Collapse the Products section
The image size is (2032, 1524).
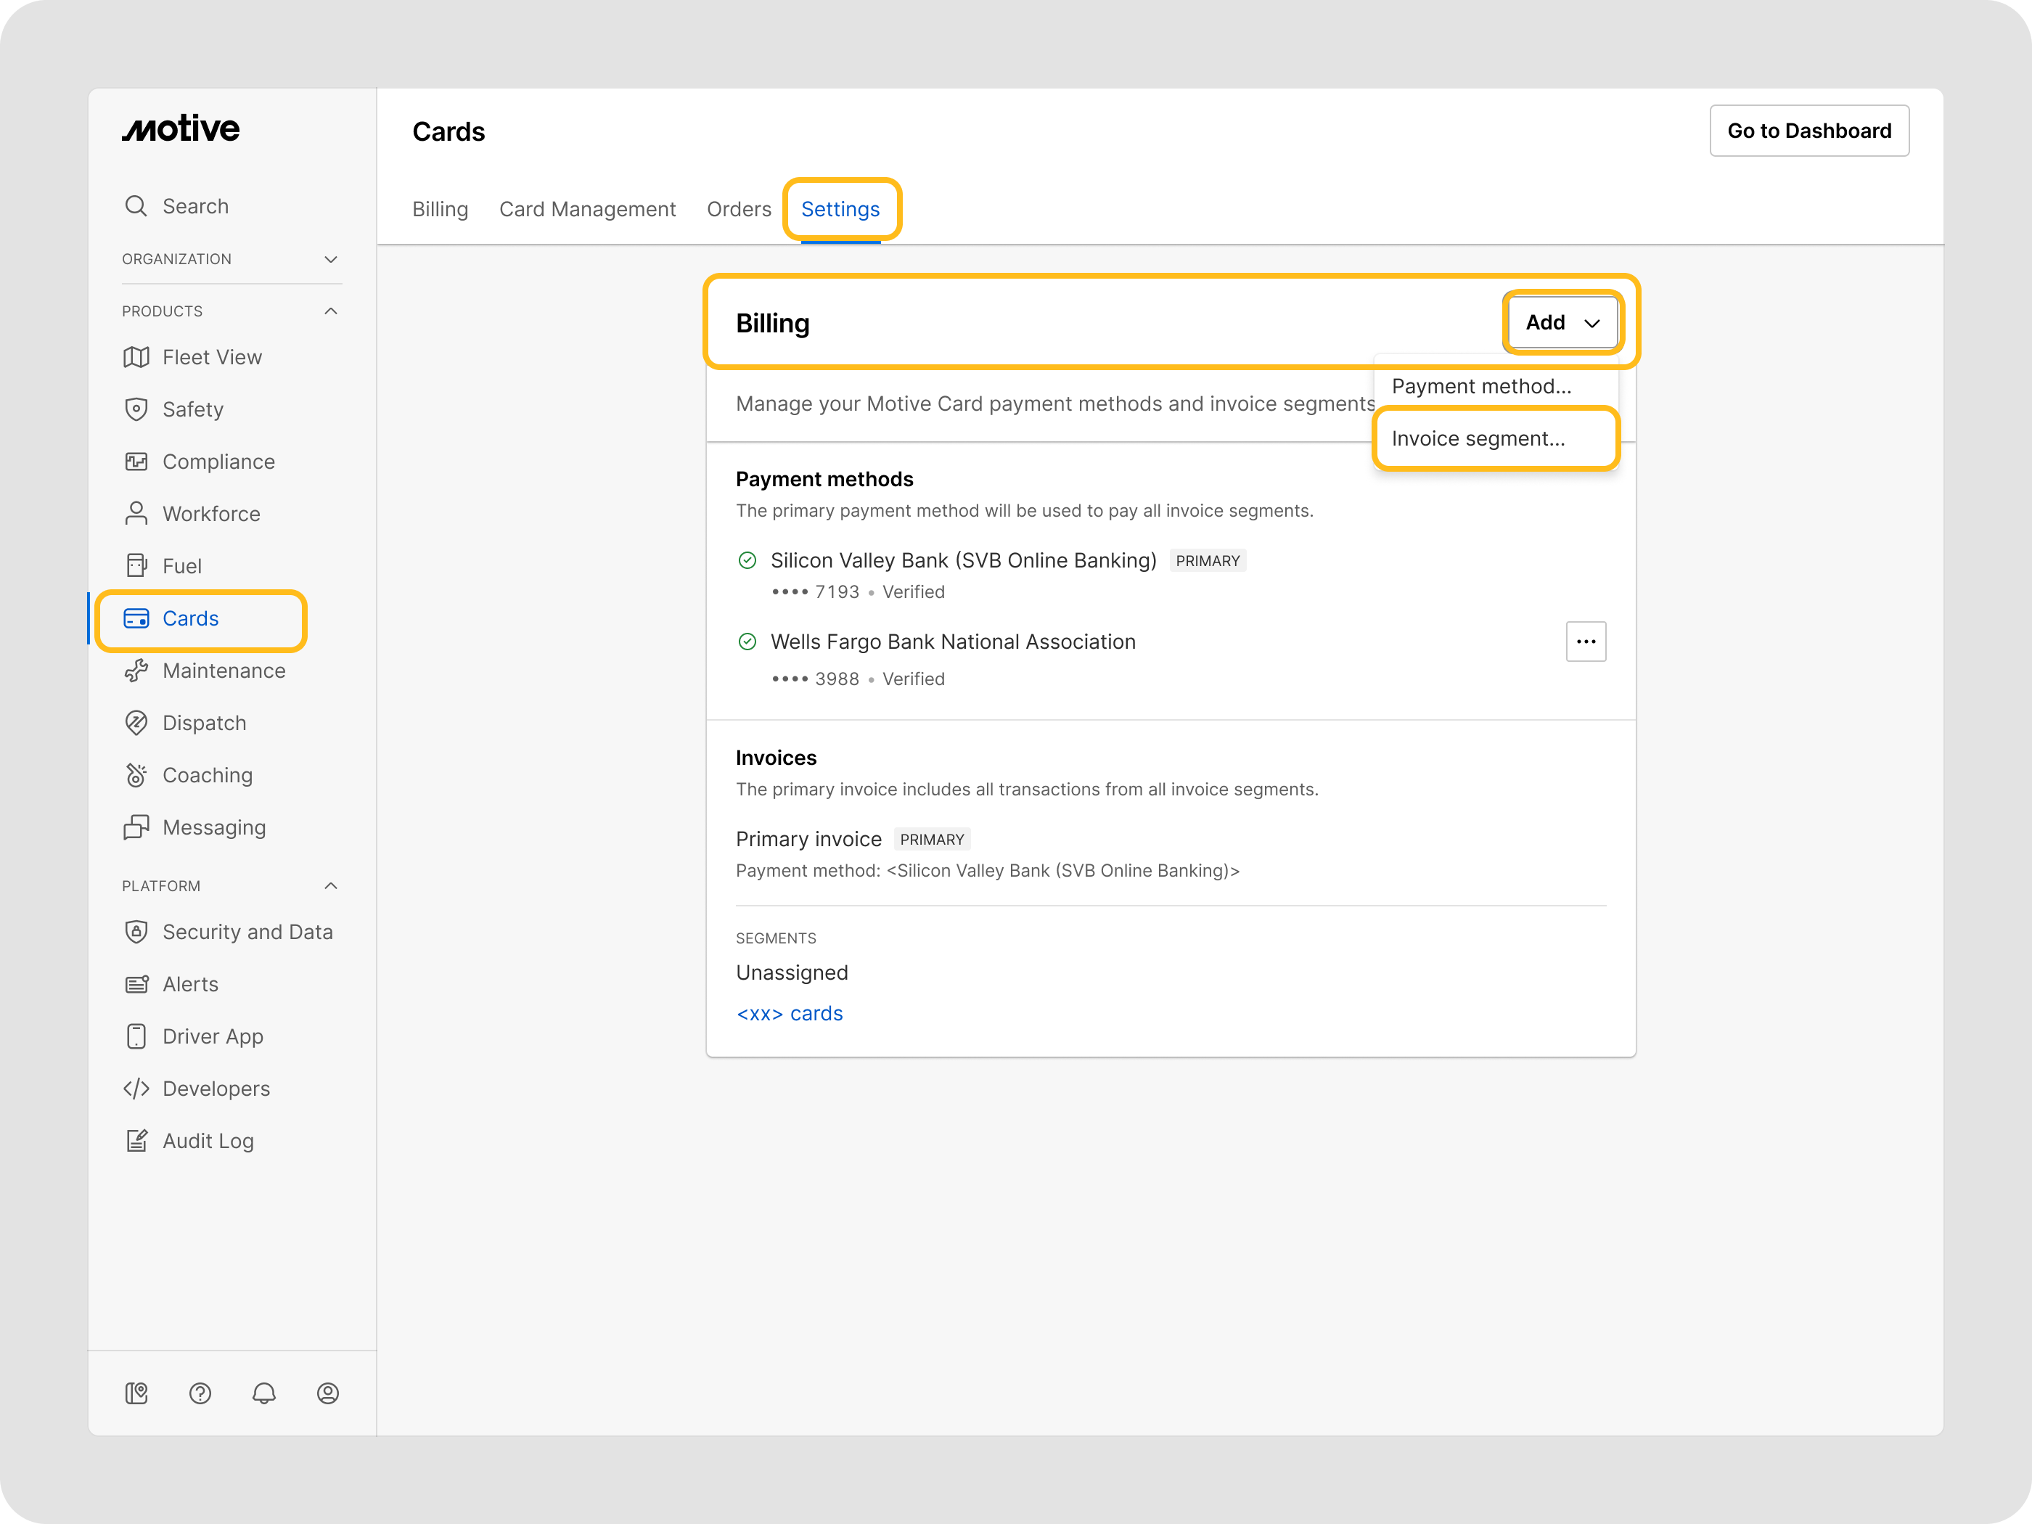click(x=331, y=311)
